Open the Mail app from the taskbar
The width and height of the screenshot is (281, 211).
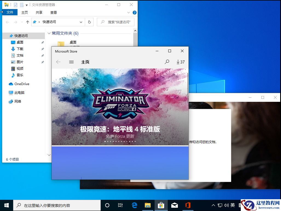tap(174, 205)
